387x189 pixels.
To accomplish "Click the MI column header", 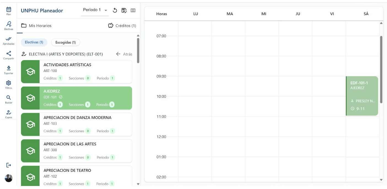I will pyautogui.click(x=264, y=14).
